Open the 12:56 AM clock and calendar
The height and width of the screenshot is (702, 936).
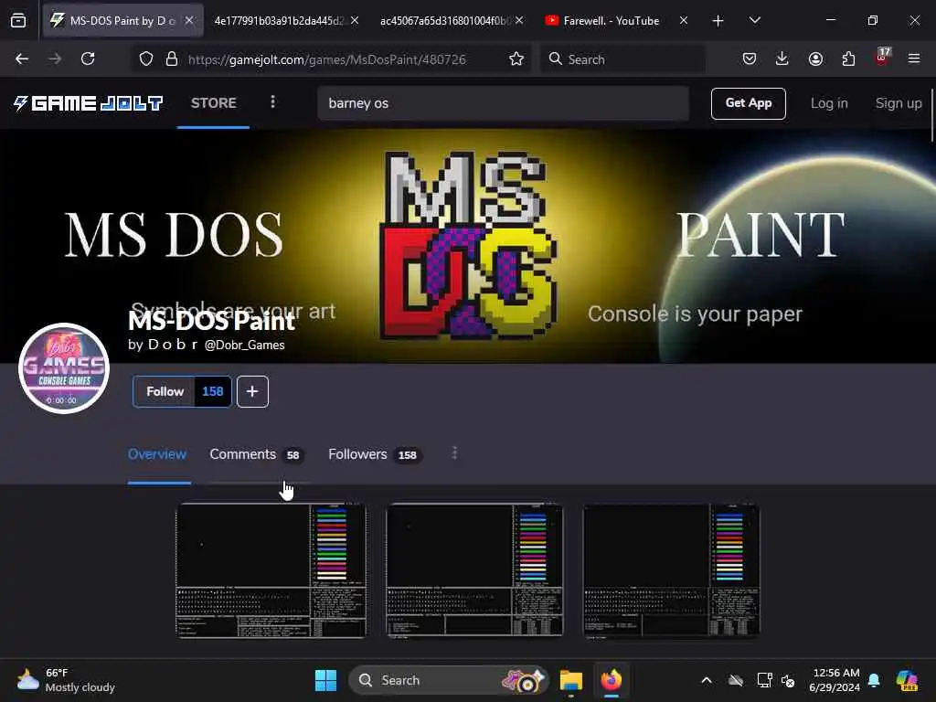(x=835, y=680)
